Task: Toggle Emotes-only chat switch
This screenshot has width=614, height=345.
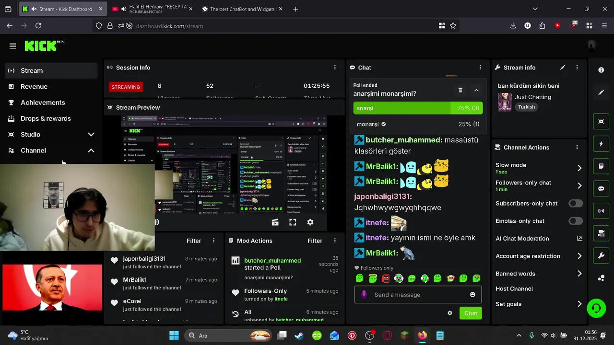Action: 576,221
